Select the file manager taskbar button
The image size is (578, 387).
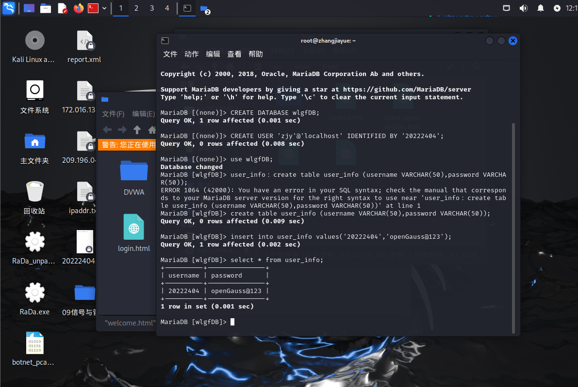click(205, 8)
